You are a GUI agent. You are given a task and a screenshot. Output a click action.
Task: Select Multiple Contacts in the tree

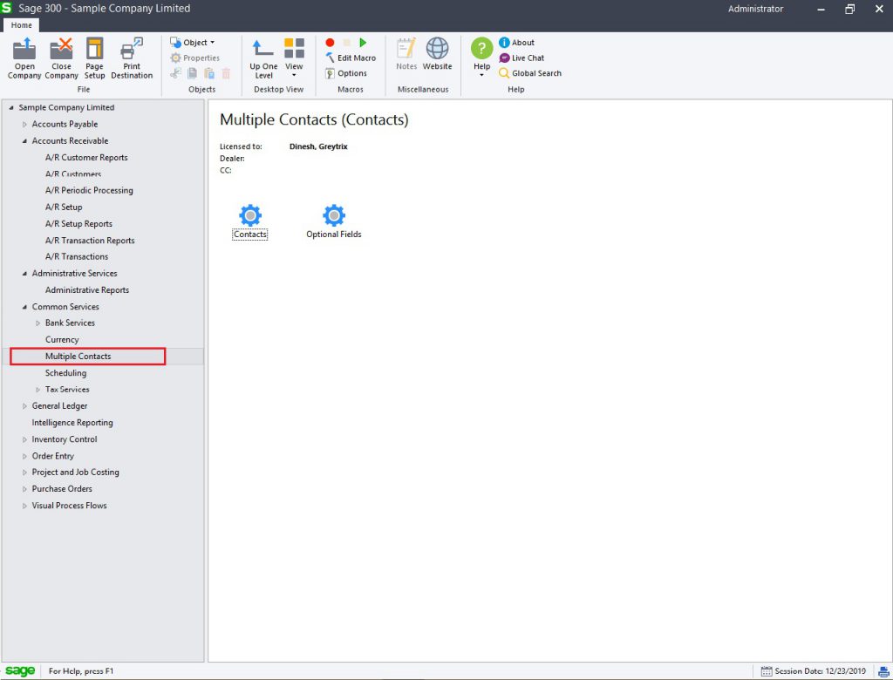[x=78, y=357]
